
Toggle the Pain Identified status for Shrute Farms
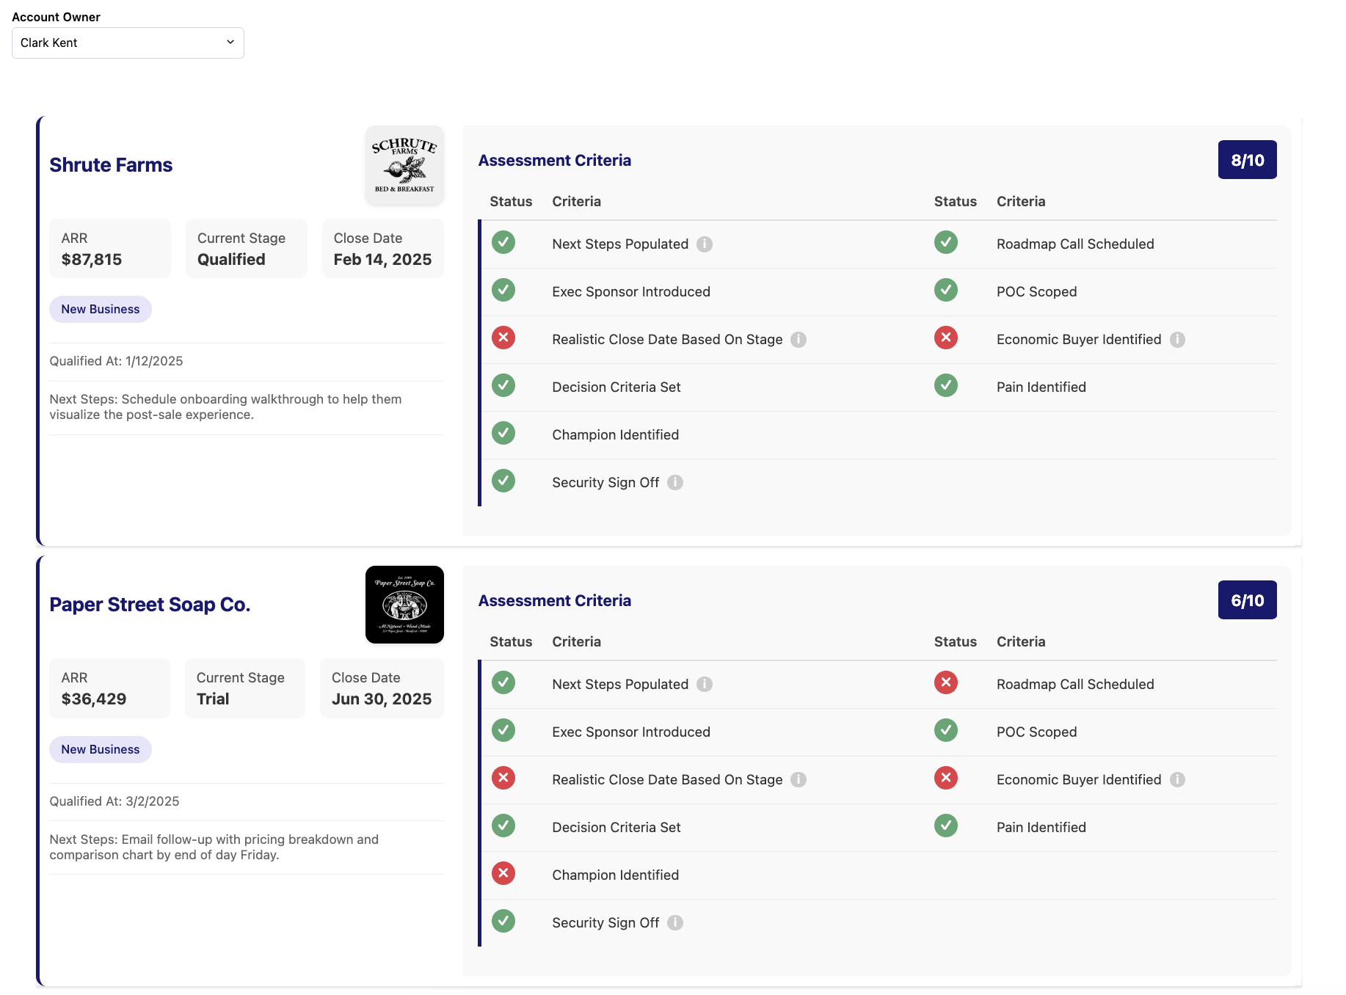coord(946,385)
